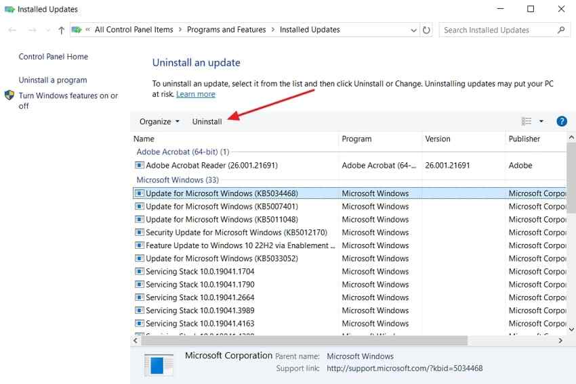Click the horizontal scrollbar left arrow
The width and height of the screenshot is (576, 384).
(135, 341)
